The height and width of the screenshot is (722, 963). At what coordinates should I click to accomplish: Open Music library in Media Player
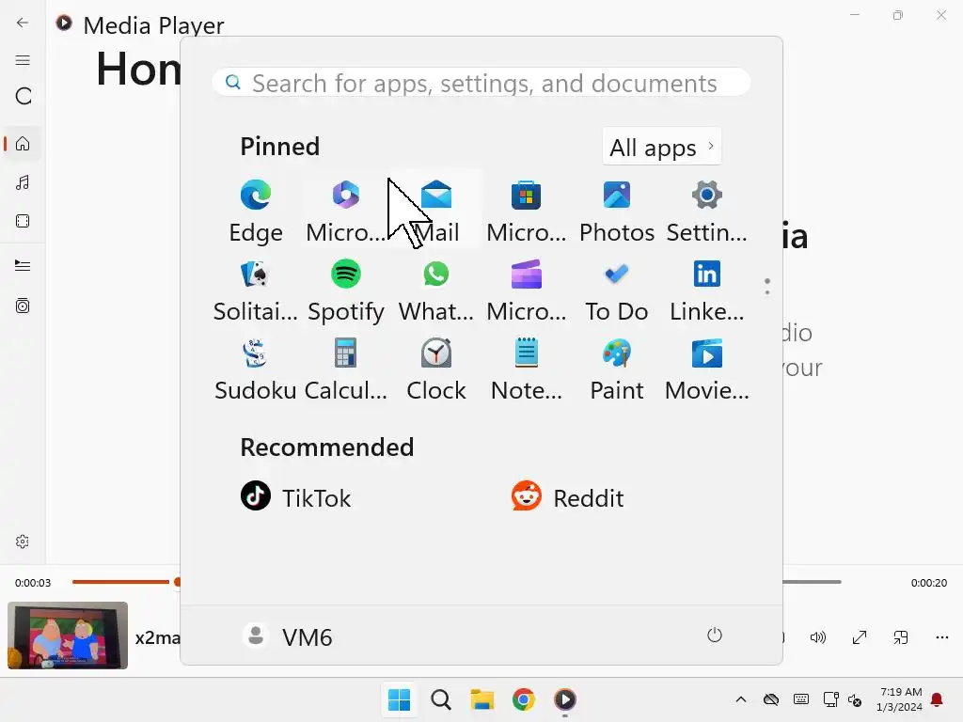click(x=23, y=182)
